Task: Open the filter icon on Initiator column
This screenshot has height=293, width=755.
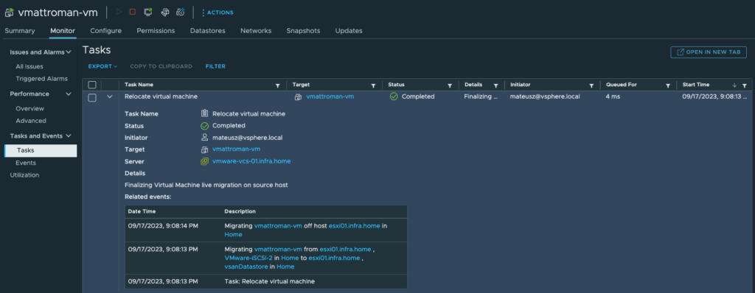Action: (x=591, y=85)
